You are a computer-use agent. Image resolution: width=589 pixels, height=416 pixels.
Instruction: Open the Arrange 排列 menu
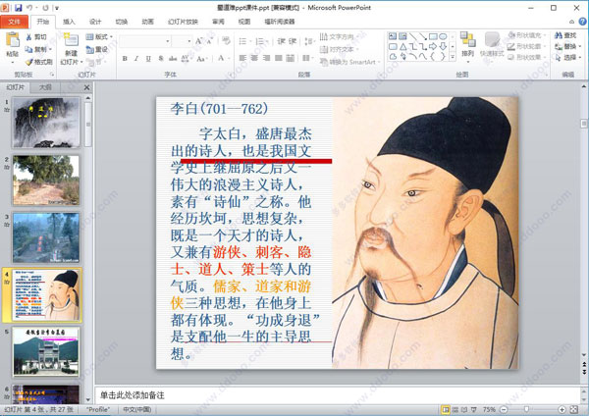pos(468,45)
